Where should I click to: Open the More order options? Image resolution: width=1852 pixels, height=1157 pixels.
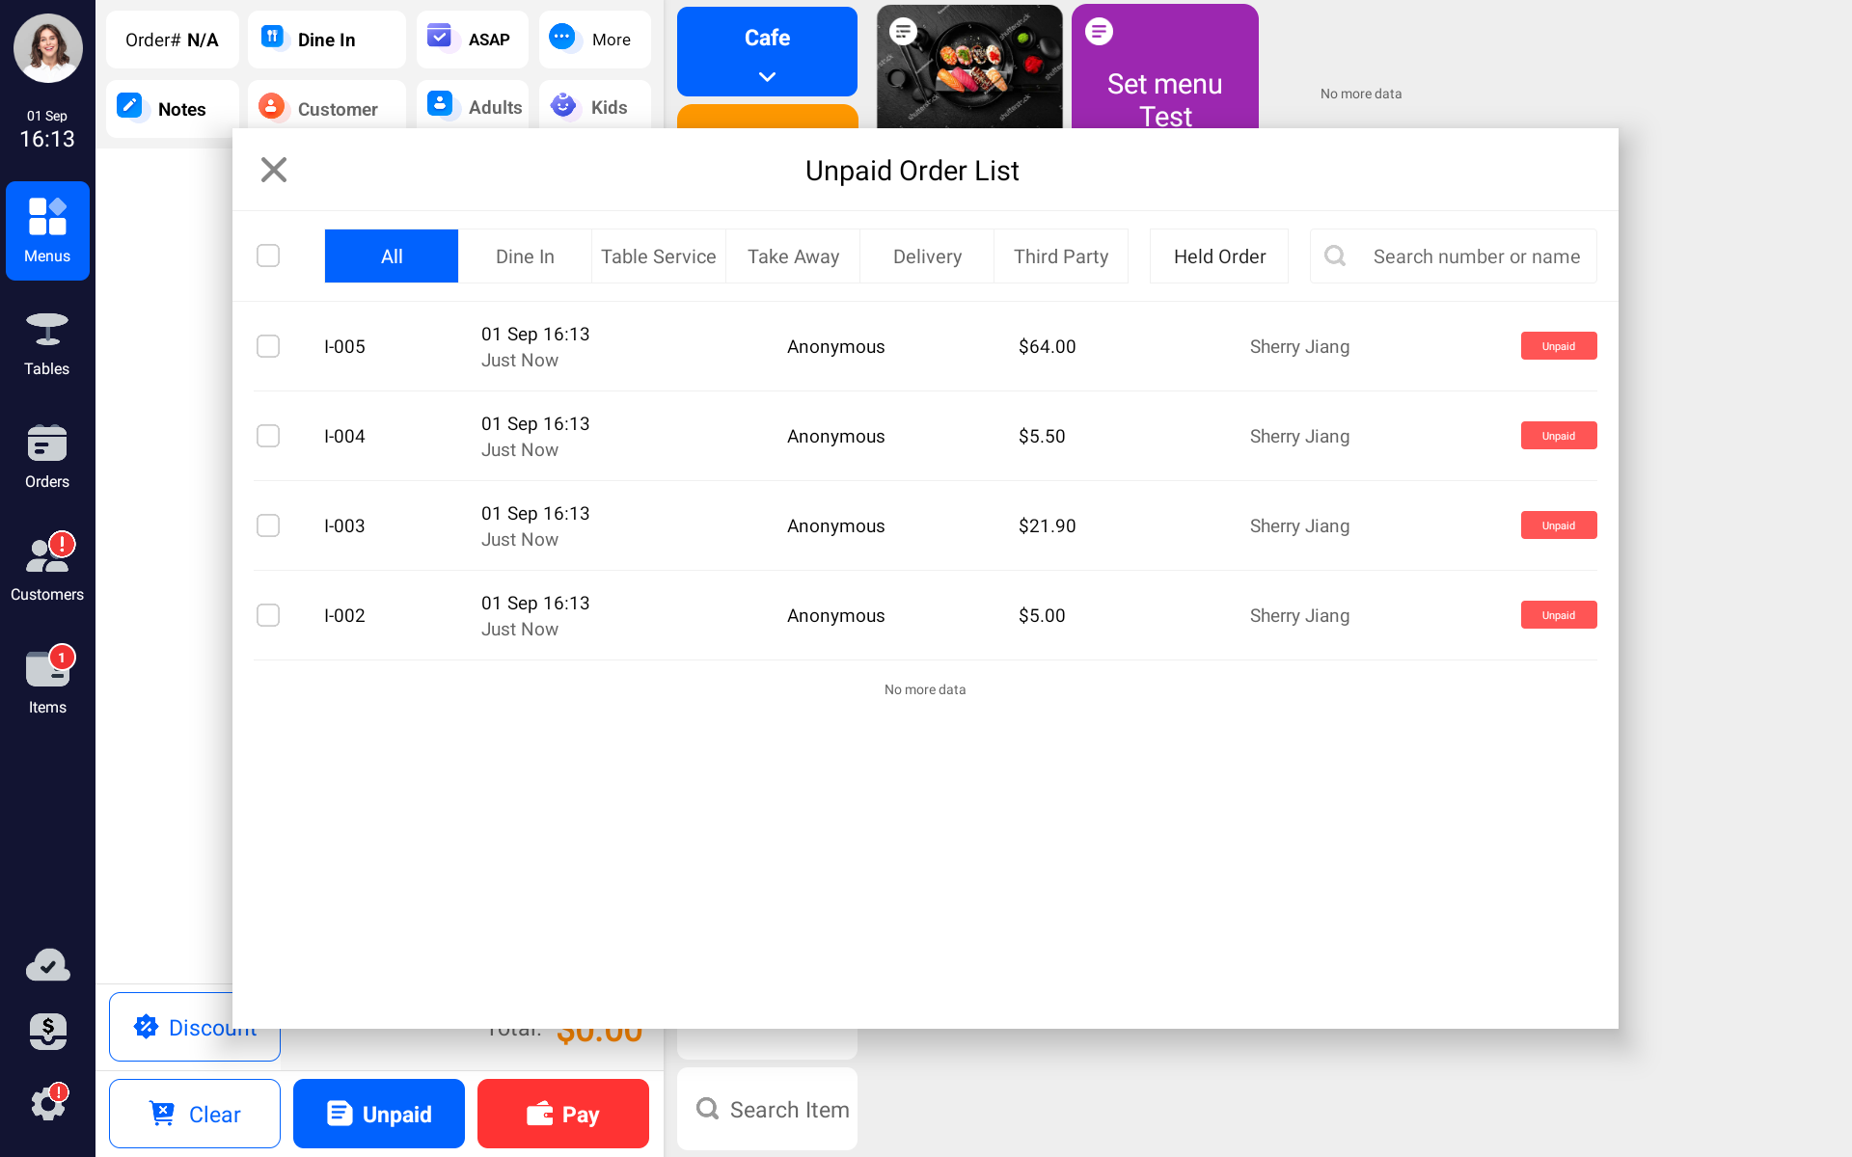(x=594, y=40)
